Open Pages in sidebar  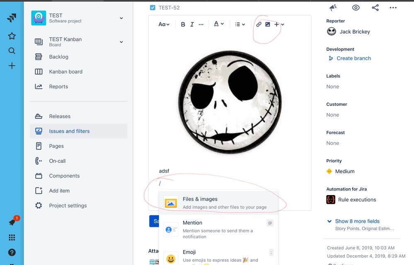[x=79, y=146]
